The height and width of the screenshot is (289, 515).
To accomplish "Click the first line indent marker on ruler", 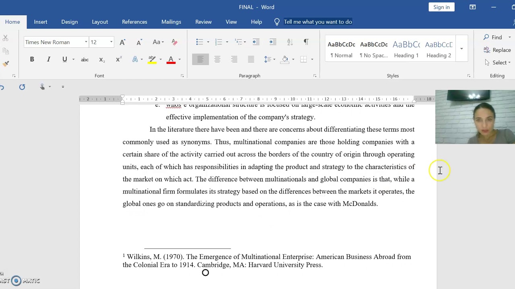I will click(x=122, y=97).
